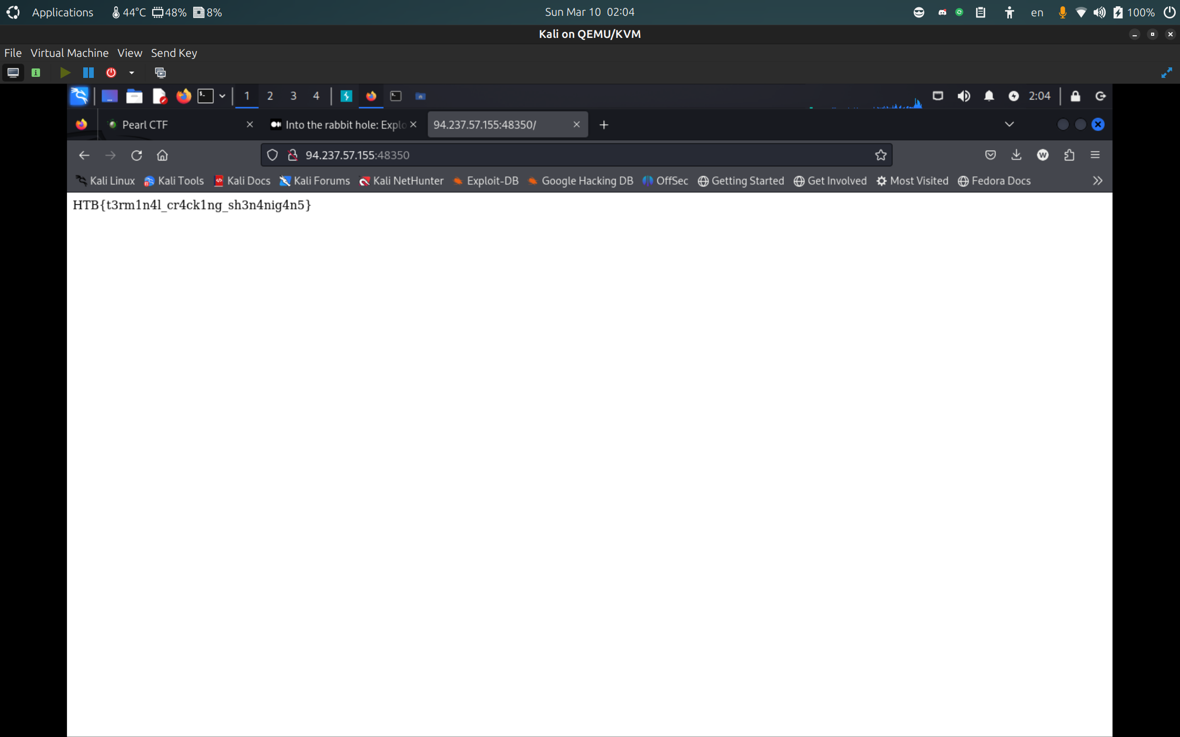Screen dimensions: 1180x737
Task: Reload the current page
Action: pyautogui.click(x=136, y=155)
